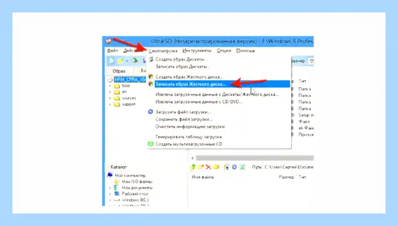Select the support folder in image tree
The width and height of the screenshot is (398, 226).
pyautogui.click(x=129, y=104)
